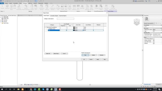This screenshot has width=162, height=91.
Task: Click the Invert button
Action: pyautogui.click(x=64, y=54)
